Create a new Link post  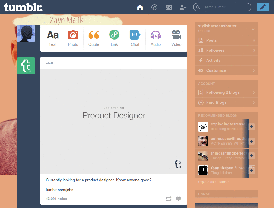(114, 38)
